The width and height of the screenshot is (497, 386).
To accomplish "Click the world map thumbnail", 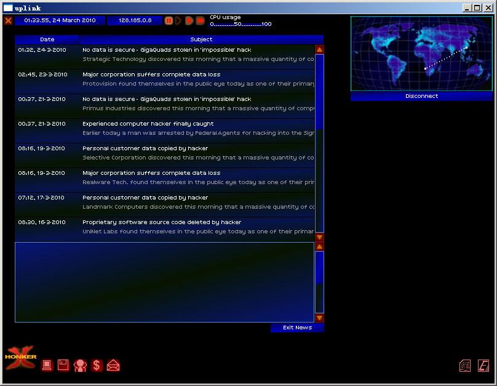I will 421,54.
